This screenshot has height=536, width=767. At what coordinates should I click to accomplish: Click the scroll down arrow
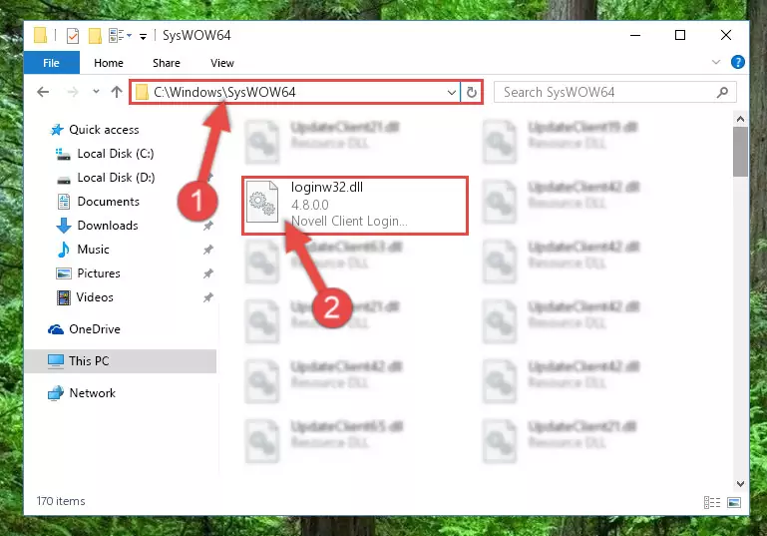point(740,484)
